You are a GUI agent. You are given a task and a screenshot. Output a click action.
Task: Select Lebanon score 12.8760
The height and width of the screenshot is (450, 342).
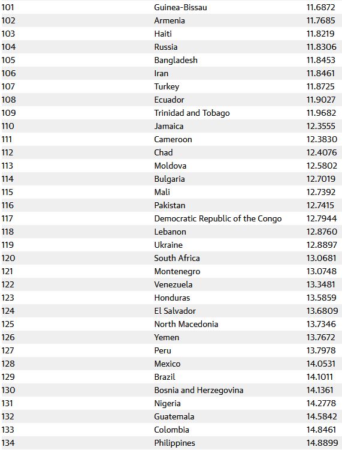point(322,232)
